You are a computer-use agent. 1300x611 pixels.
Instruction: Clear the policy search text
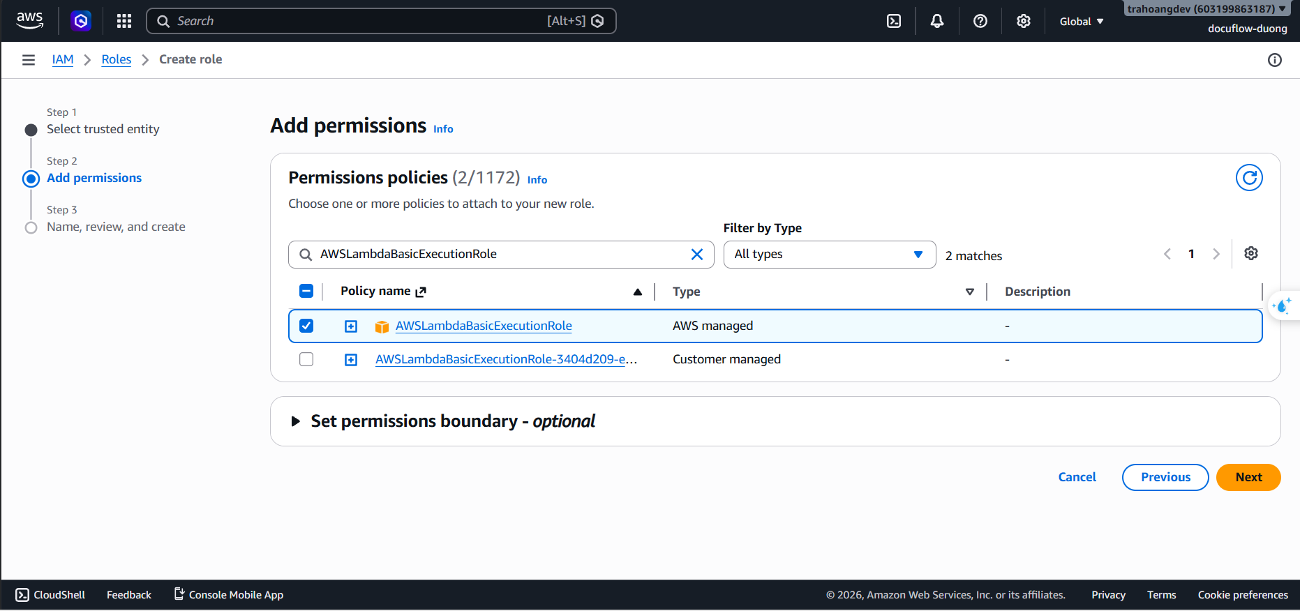tap(696, 255)
